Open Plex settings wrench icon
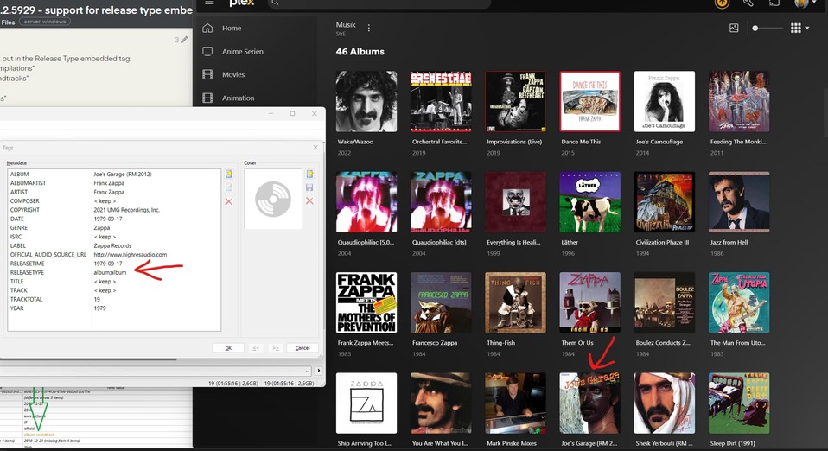 pos(748,3)
